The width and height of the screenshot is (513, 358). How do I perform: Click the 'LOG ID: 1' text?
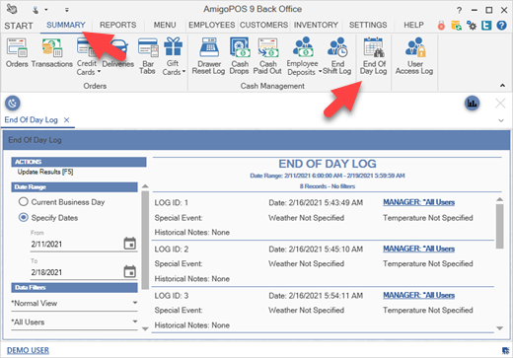click(172, 202)
